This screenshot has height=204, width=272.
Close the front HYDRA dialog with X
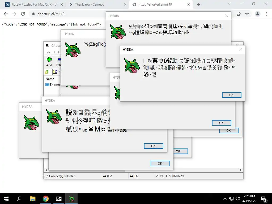(x=241, y=49)
